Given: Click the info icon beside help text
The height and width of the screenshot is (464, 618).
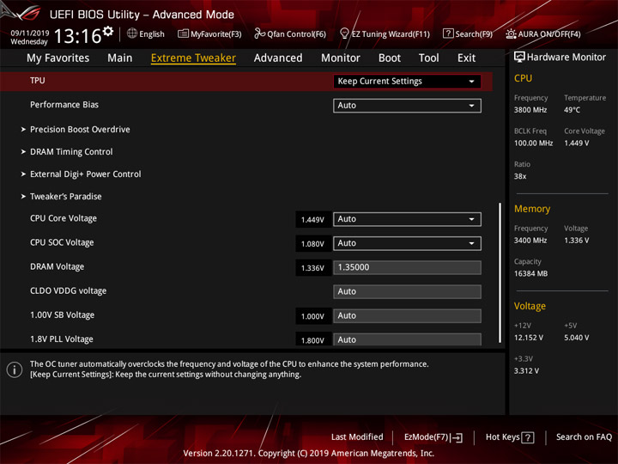Looking at the screenshot, I should pos(15,369).
